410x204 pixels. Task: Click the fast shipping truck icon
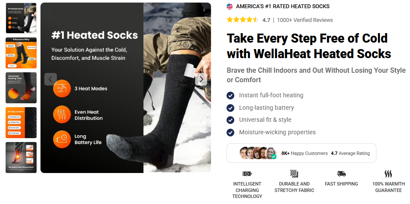tap(341, 174)
